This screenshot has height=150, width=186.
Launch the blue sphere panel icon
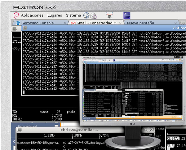(127, 15)
